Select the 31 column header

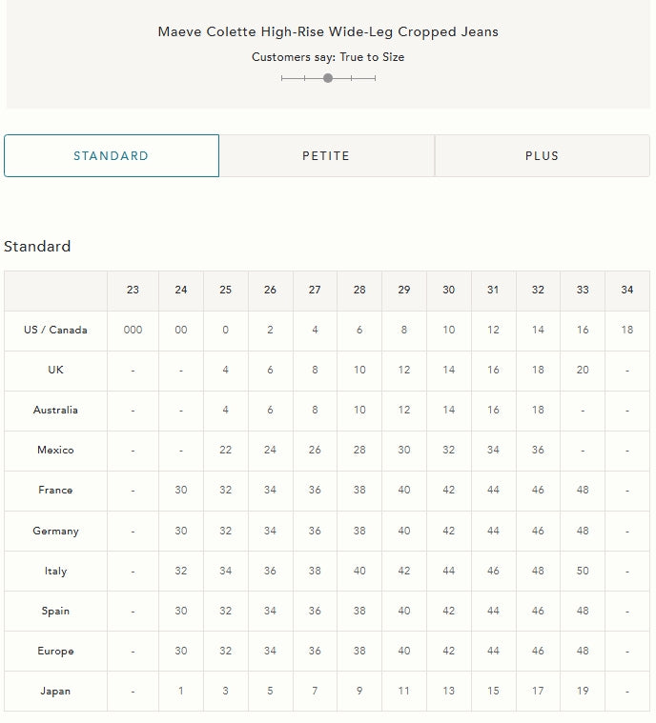[x=493, y=290]
